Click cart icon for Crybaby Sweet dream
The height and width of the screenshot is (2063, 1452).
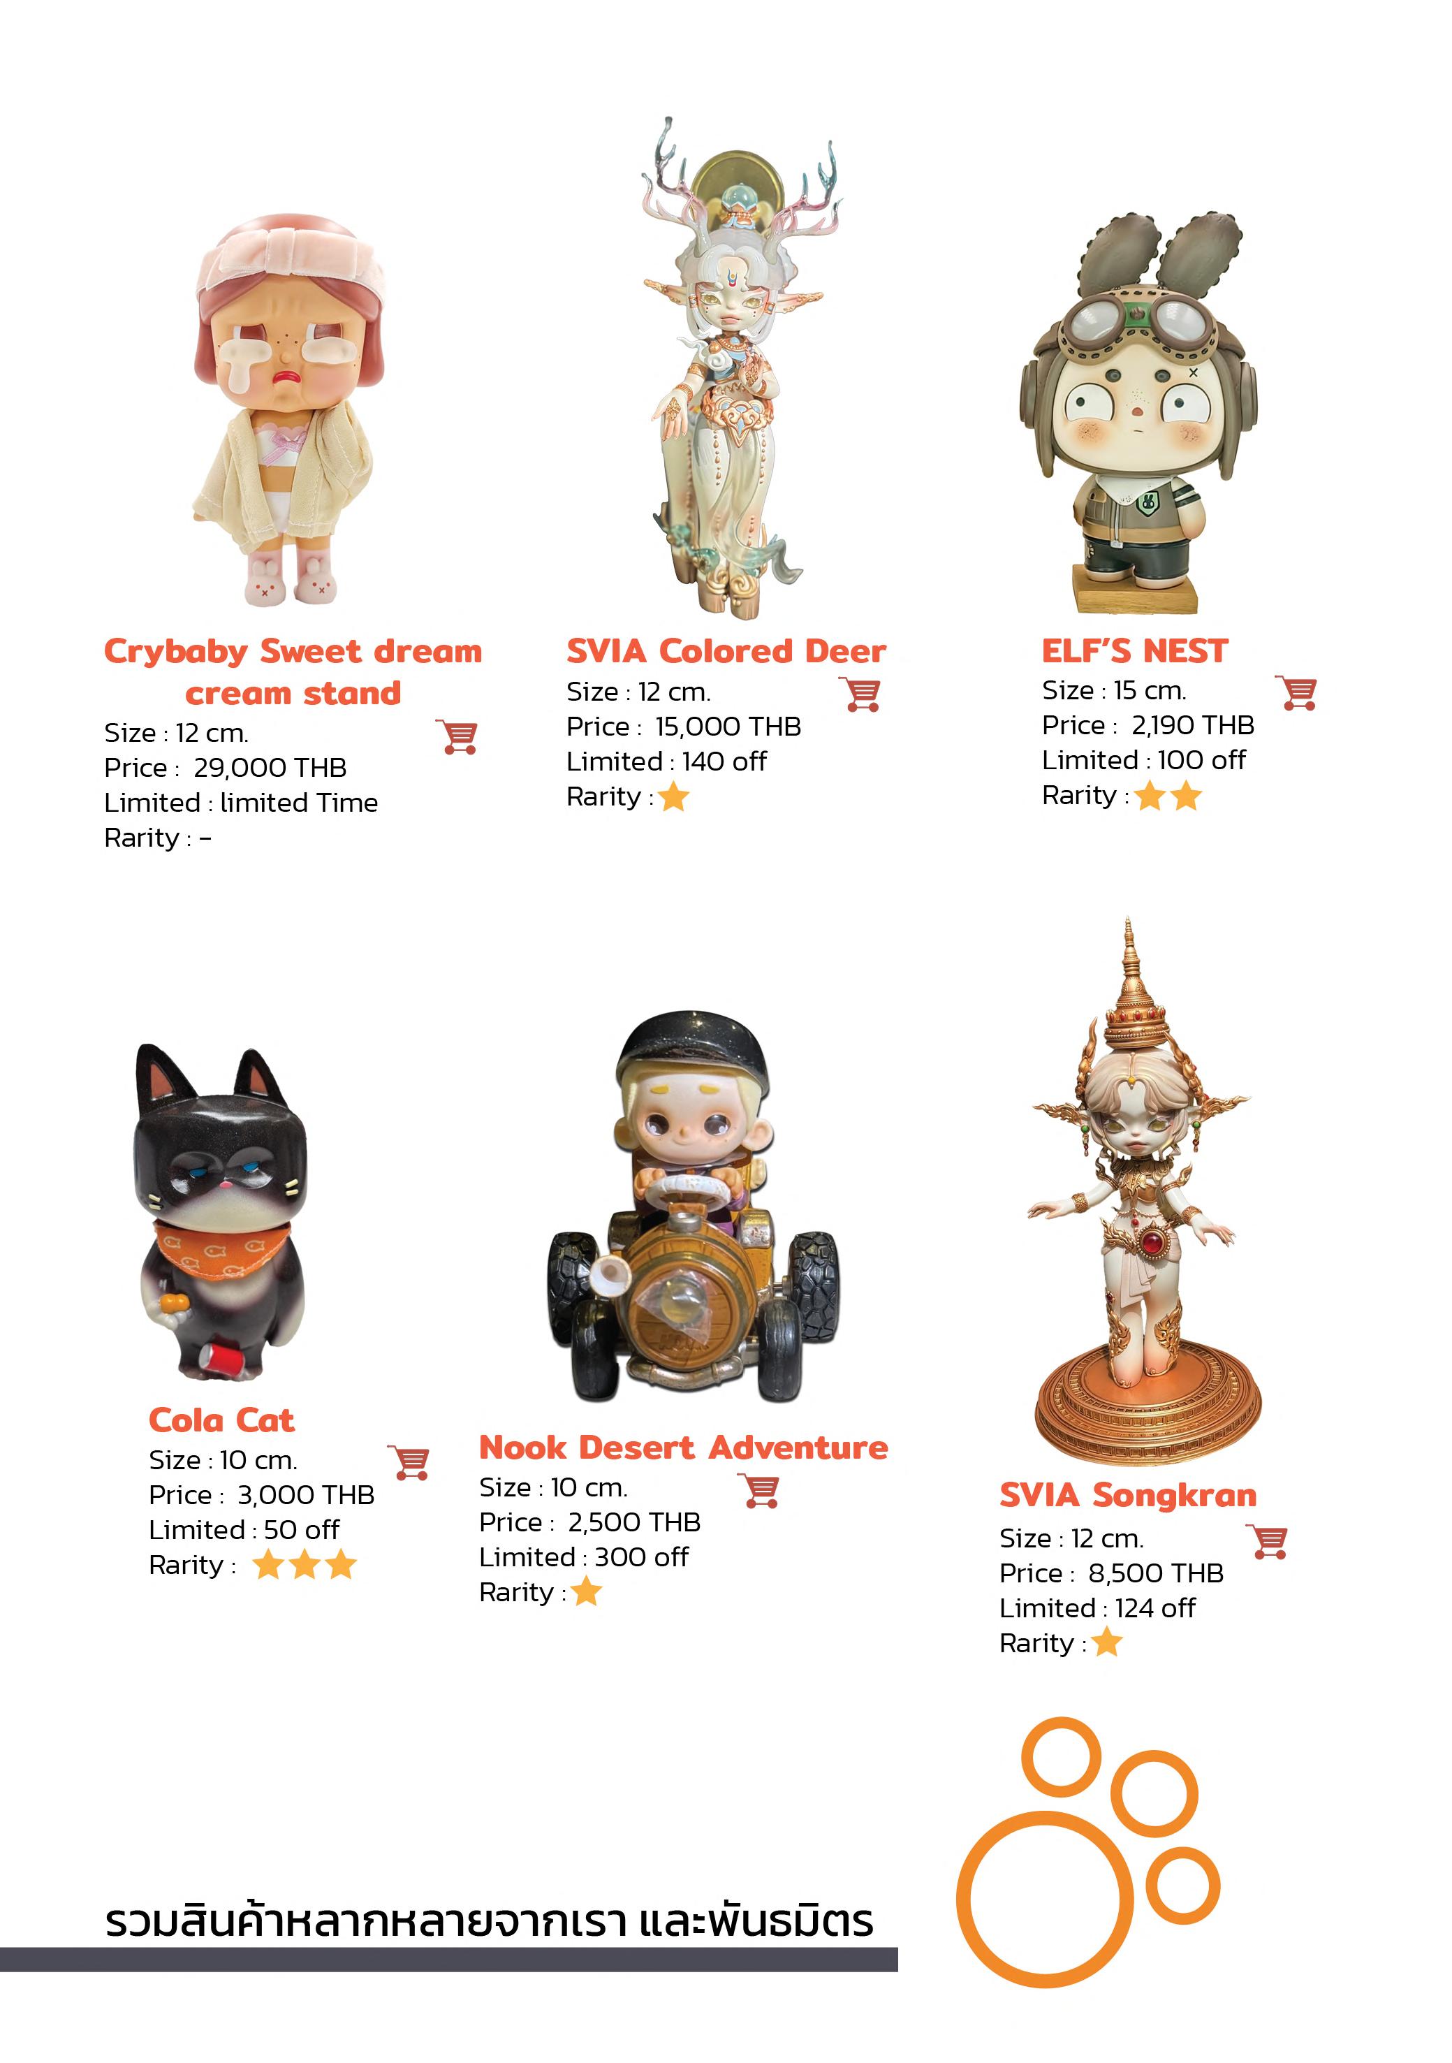point(458,737)
